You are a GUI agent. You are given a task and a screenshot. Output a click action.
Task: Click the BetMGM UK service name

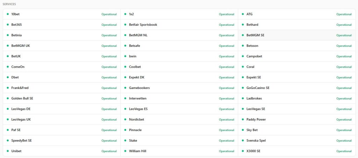[21, 46]
